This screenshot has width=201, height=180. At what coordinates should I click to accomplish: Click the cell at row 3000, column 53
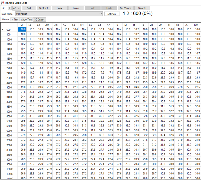[179, 87]
